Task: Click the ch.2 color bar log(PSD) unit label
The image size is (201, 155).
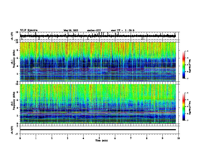Action: point(190,108)
